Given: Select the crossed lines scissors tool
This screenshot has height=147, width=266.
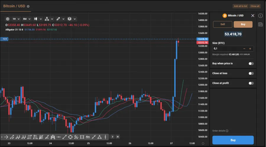Looking at the screenshot, I should coord(76,137).
